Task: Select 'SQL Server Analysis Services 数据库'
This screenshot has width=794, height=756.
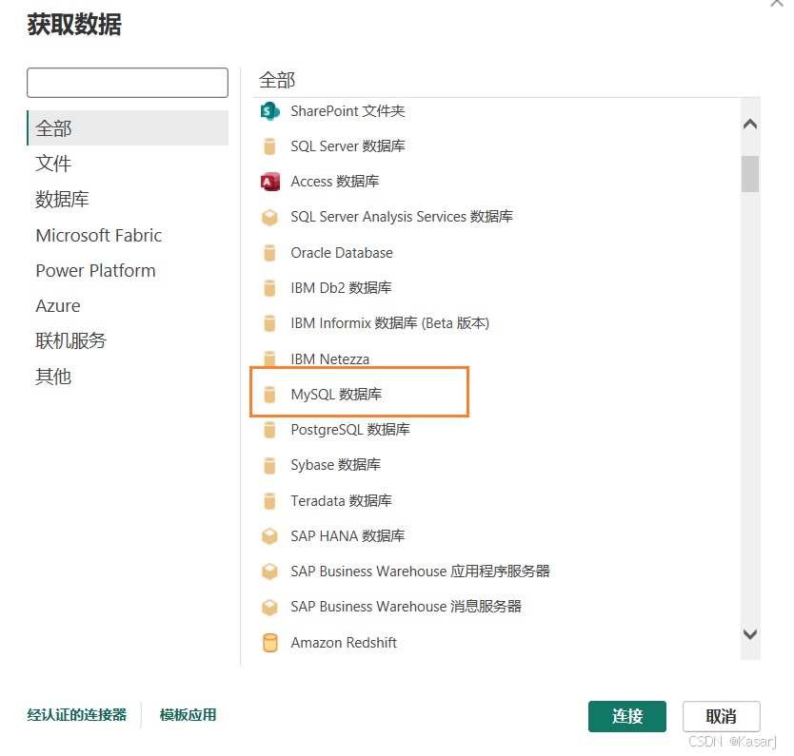Action: pos(402,217)
